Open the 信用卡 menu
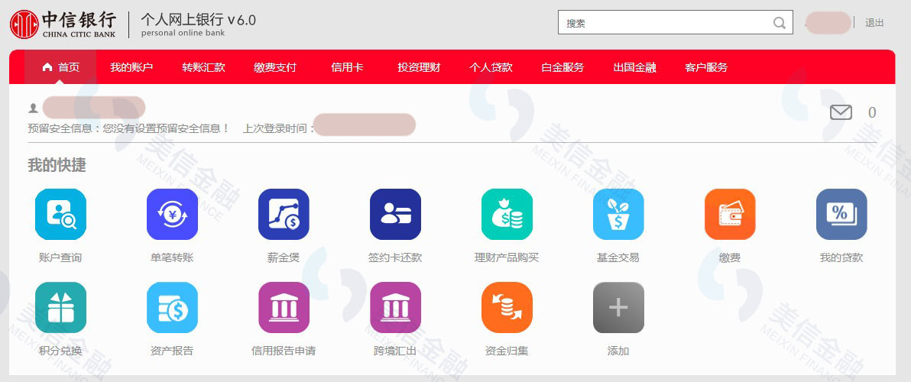Screen dimensions: 911x382 [x=347, y=67]
